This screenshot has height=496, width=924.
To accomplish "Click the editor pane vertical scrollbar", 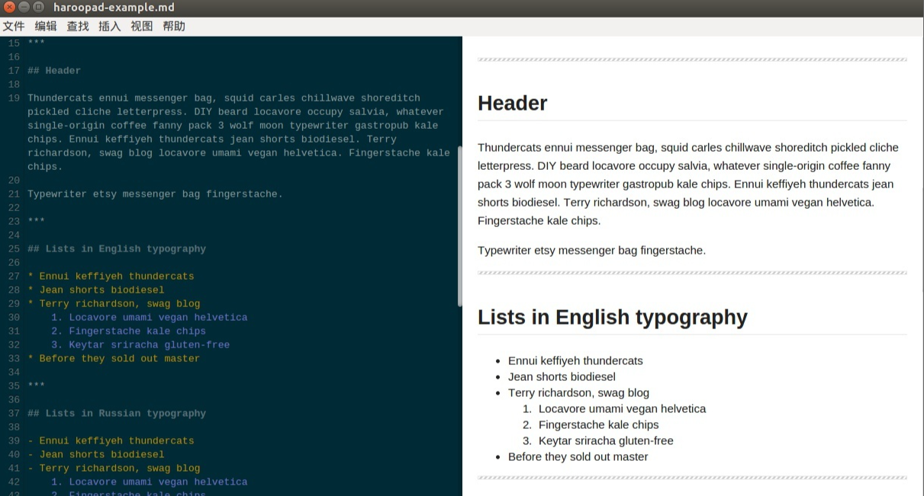I will [459, 226].
